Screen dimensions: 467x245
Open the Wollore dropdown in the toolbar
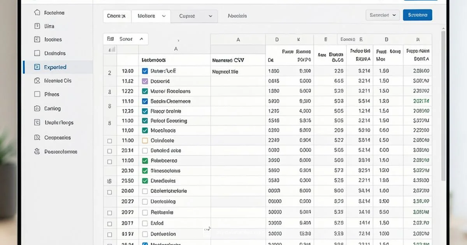(151, 16)
